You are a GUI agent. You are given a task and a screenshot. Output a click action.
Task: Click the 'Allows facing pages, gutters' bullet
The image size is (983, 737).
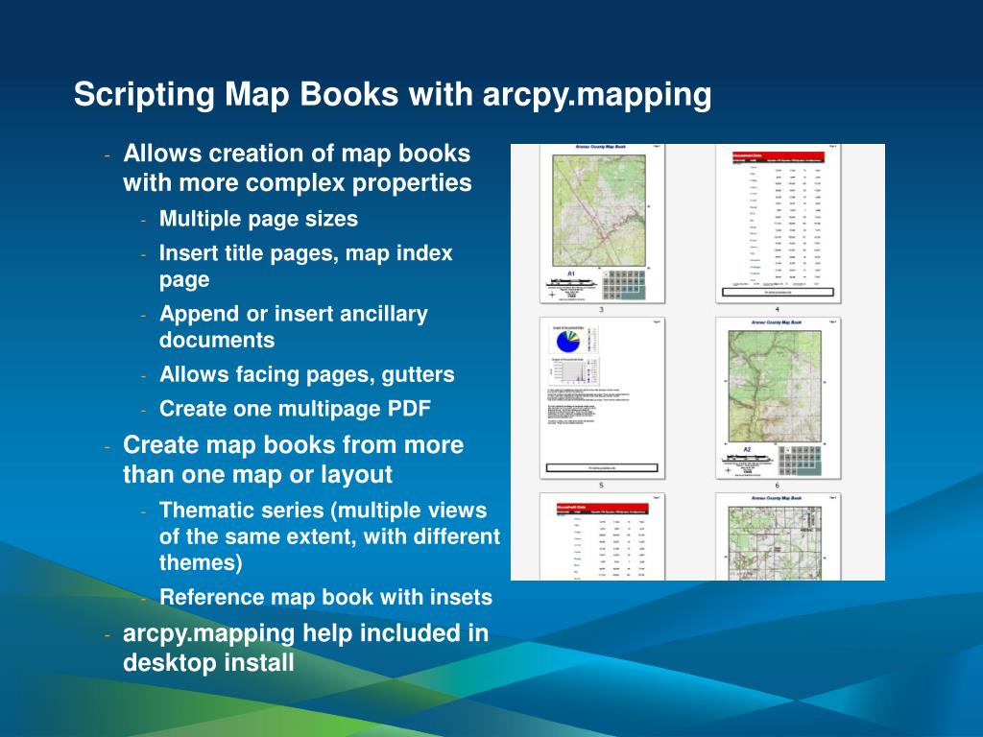[306, 374]
